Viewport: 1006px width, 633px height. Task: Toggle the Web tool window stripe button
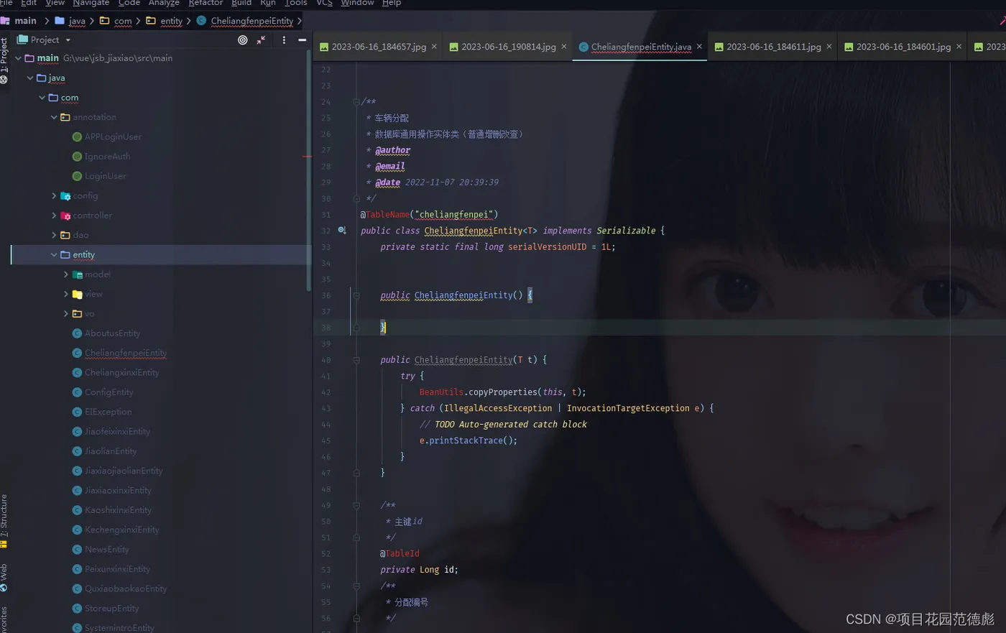click(4, 578)
